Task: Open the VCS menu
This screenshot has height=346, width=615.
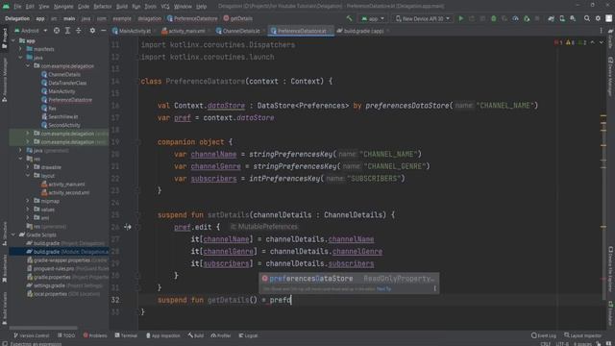Action: click(165, 7)
